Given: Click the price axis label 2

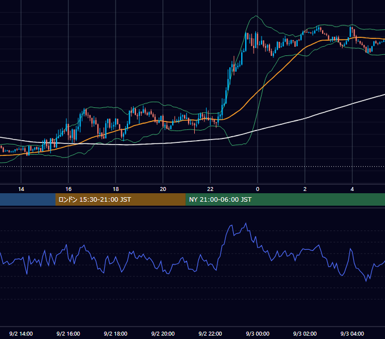Looking at the screenshot, I should coord(305,189).
